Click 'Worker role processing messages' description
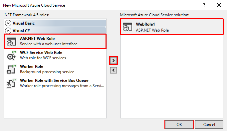Viewport: 227px width, 131px height. tap(62, 86)
